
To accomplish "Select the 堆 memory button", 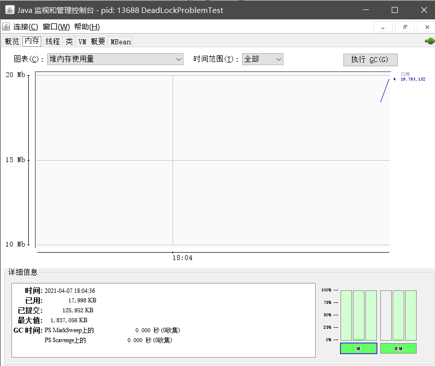I will point(358,348).
